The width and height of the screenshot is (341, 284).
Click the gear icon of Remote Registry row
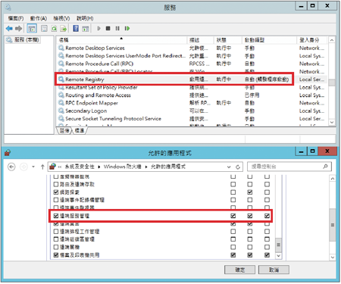click(x=61, y=80)
